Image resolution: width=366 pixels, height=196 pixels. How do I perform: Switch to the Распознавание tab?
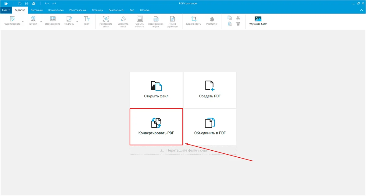[78, 10]
